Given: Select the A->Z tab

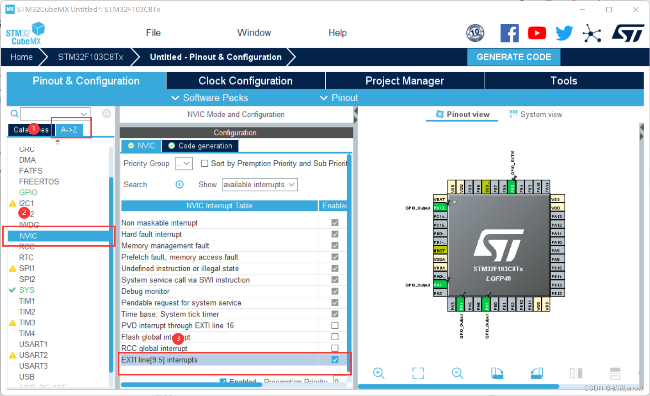Looking at the screenshot, I should click(x=69, y=130).
